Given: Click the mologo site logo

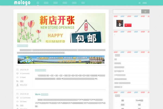Looking at the screenshot, I should point(22,3).
